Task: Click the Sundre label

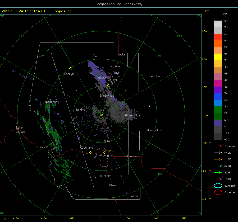Action: pos(80,109)
